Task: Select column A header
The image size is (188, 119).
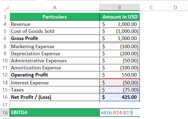Action: (54, 8)
